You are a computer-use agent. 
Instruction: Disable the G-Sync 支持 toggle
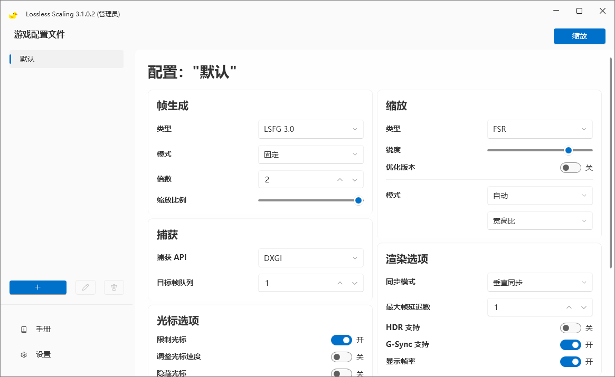point(570,345)
